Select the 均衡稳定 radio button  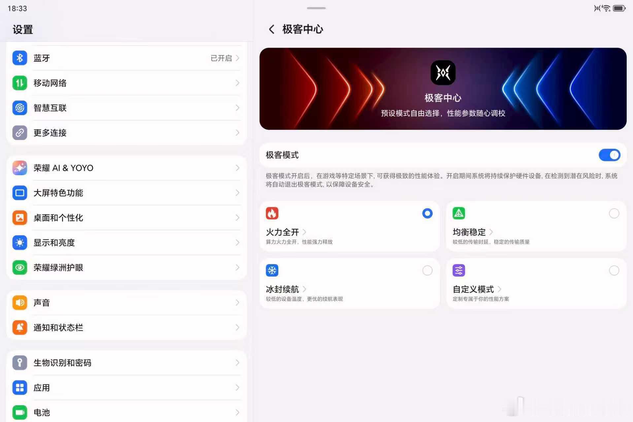(614, 213)
